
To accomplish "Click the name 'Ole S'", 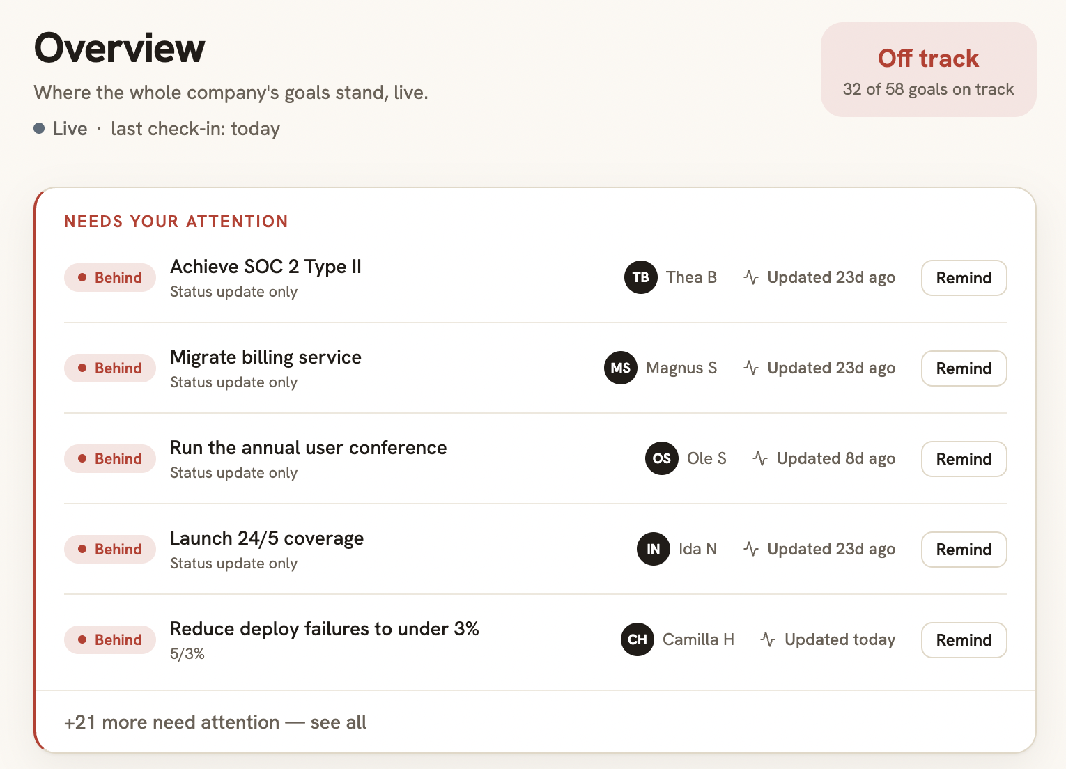I will 706,458.
